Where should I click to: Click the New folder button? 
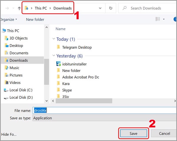click(35, 20)
